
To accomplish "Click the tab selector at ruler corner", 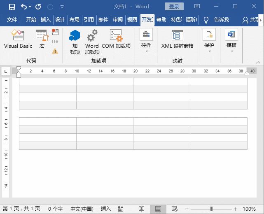I will (6, 71).
